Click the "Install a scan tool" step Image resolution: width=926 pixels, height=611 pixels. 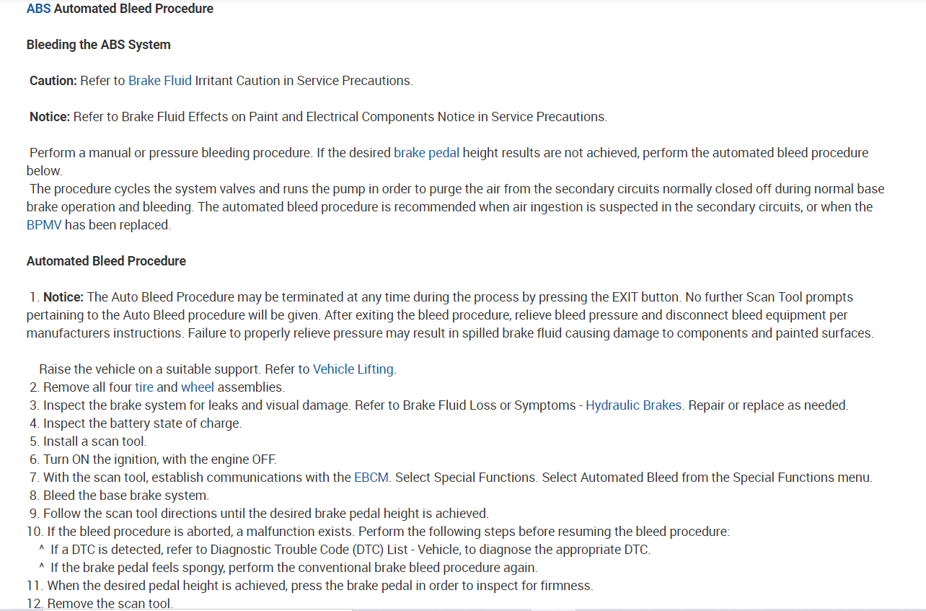(94, 441)
